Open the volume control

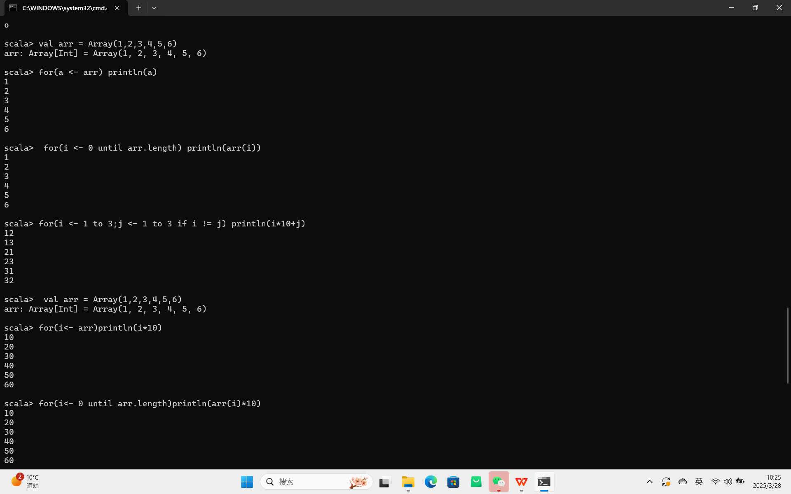pos(728,482)
